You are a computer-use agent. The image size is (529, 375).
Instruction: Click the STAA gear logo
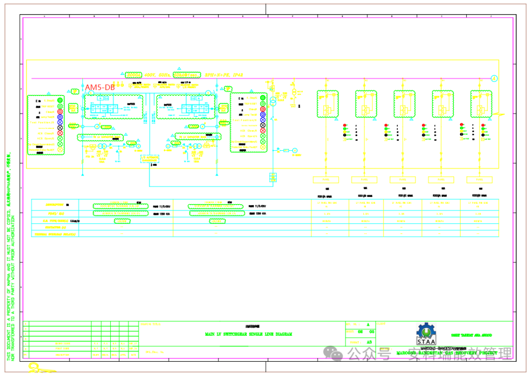426,333
